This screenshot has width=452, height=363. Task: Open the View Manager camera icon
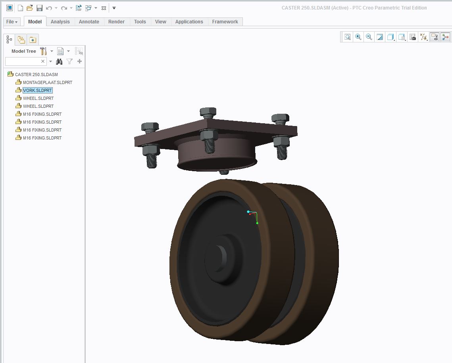pyautogui.click(x=413, y=37)
